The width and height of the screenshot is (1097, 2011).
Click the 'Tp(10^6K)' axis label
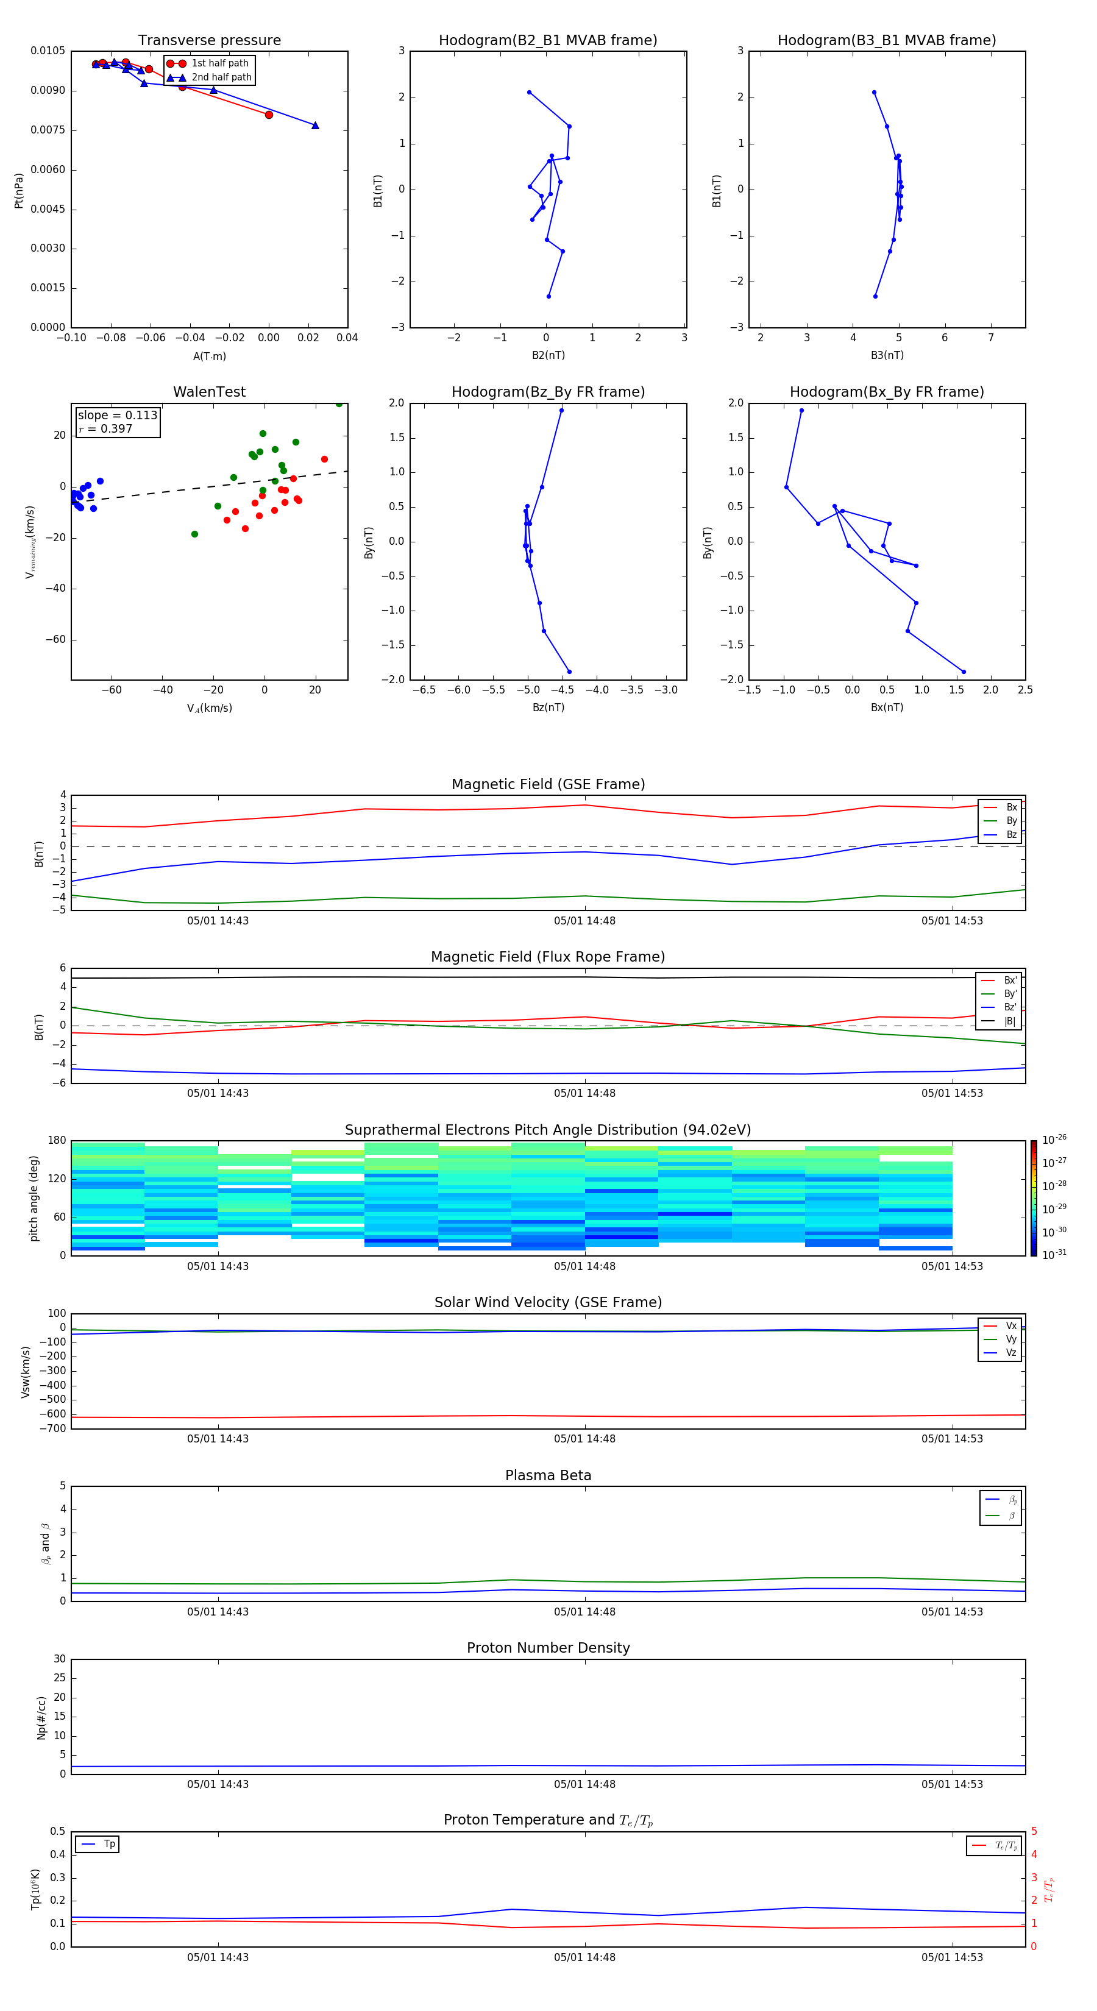pyautogui.click(x=35, y=1890)
